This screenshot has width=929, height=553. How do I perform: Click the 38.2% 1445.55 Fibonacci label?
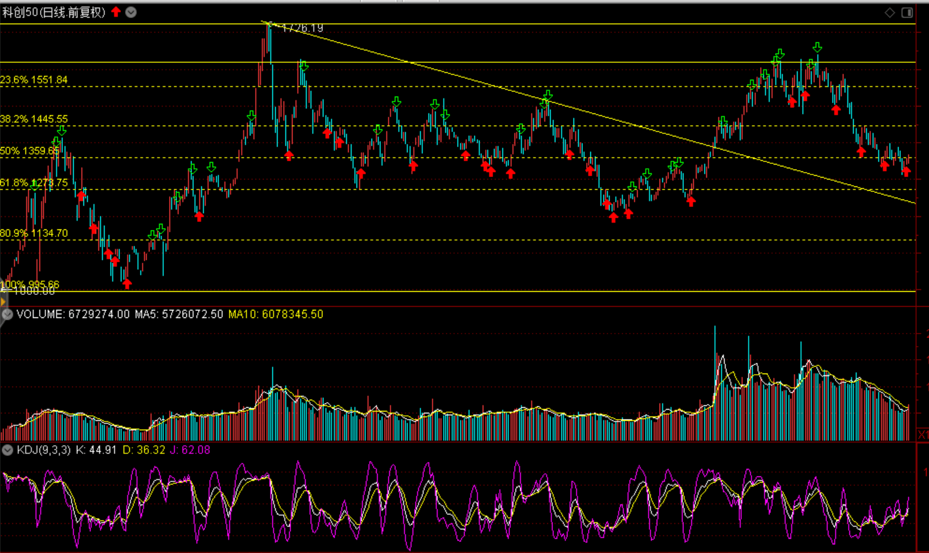coord(34,119)
